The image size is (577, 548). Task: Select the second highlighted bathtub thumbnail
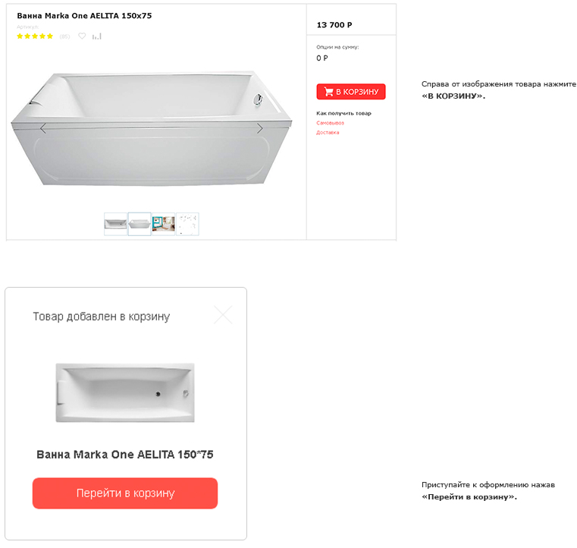click(x=140, y=224)
